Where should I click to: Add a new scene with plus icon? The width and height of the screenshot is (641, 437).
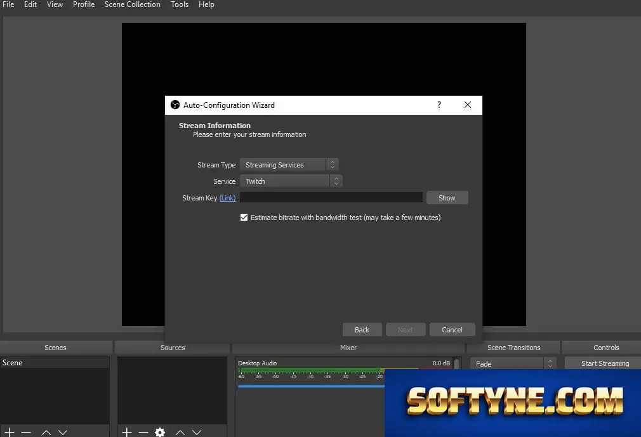coord(10,432)
